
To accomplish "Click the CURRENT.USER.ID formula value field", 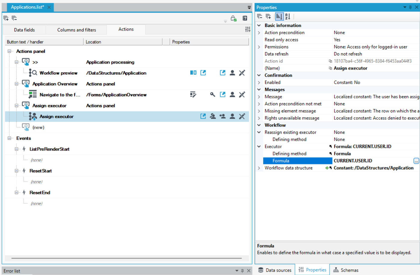I will [373, 161].
